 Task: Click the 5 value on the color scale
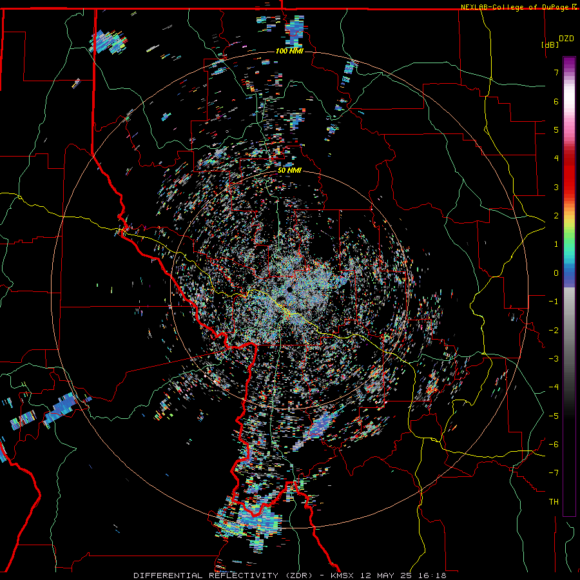[556, 130]
